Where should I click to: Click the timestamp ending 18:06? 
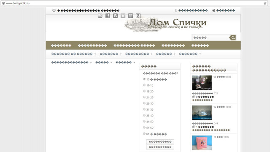click(x=222, y=107)
